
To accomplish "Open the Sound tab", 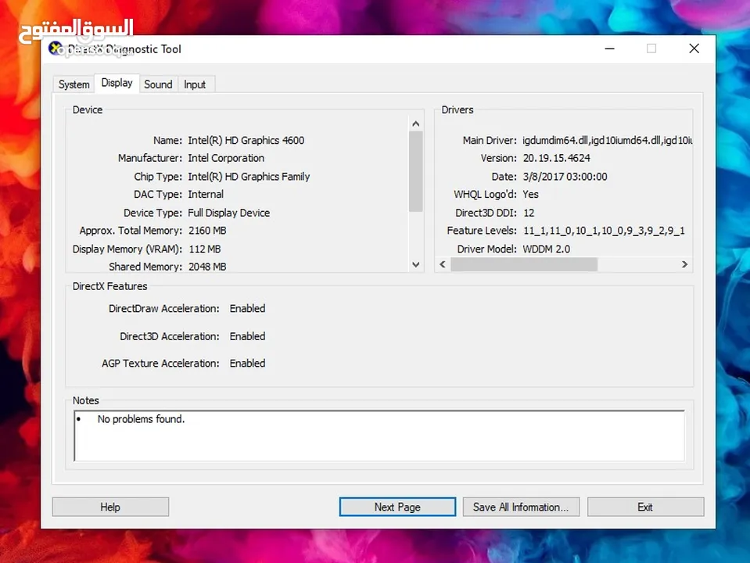I will click(158, 84).
